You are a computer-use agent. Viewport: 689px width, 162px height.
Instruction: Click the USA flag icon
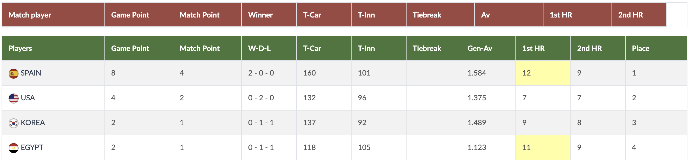[x=13, y=98]
